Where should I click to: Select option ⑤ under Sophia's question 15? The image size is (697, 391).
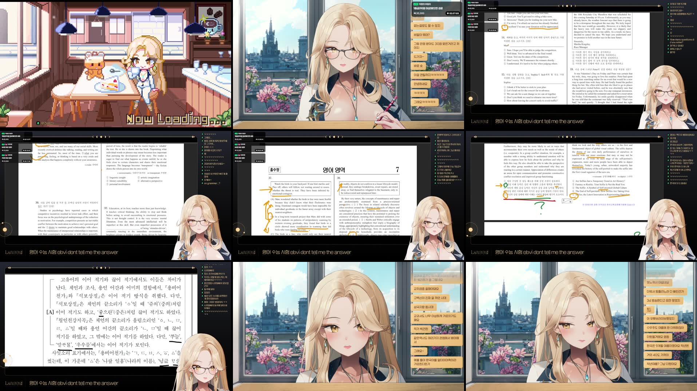pyautogui.click(x=505, y=100)
